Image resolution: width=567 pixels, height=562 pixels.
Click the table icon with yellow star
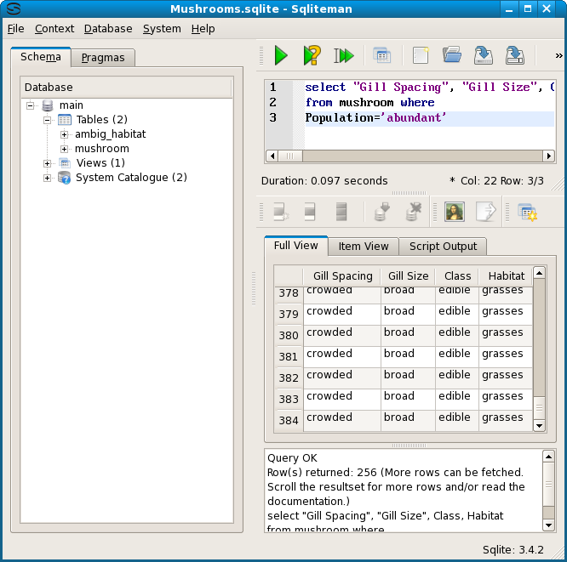526,212
